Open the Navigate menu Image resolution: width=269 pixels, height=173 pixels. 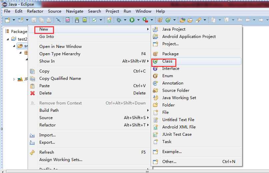[75, 11]
